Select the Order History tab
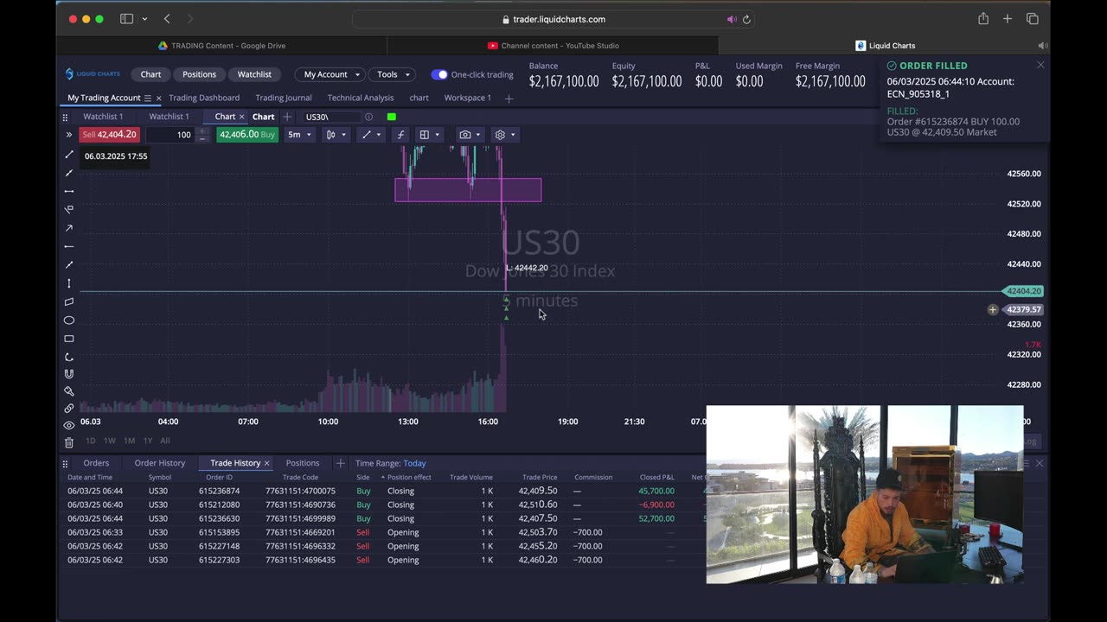Image resolution: width=1107 pixels, height=622 pixels. (x=160, y=463)
